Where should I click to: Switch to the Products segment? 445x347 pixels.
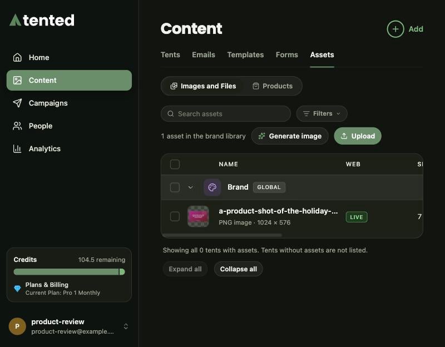[273, 86]
